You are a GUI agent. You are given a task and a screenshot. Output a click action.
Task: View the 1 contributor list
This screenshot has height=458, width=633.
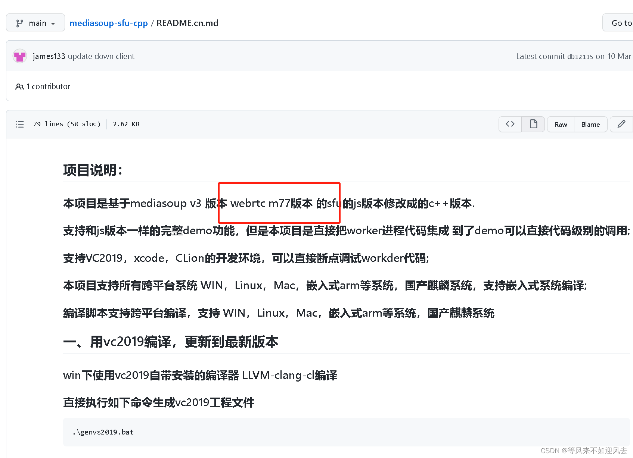(x=49, y=86)
